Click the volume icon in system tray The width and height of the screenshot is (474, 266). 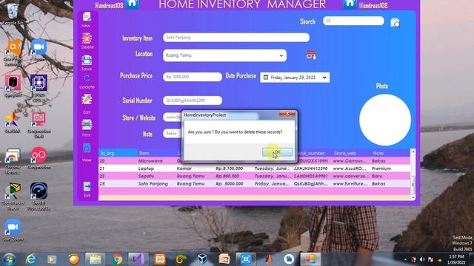(x=422, y=259)
